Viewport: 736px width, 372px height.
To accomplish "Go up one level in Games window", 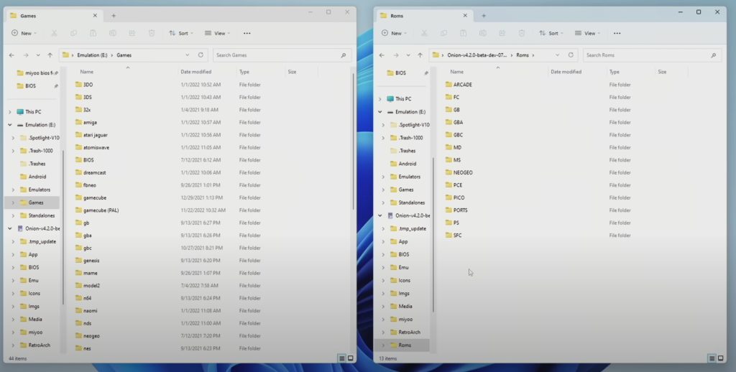I will (50, 55).
